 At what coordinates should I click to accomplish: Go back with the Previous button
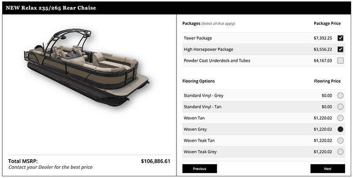coord(199,169)
